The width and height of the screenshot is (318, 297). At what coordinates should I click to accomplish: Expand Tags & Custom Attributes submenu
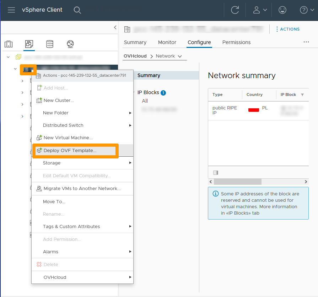point(82,226)
